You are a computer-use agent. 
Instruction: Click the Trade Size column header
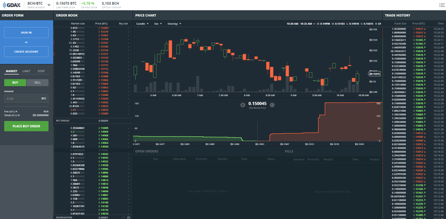(x=400, y=24)
